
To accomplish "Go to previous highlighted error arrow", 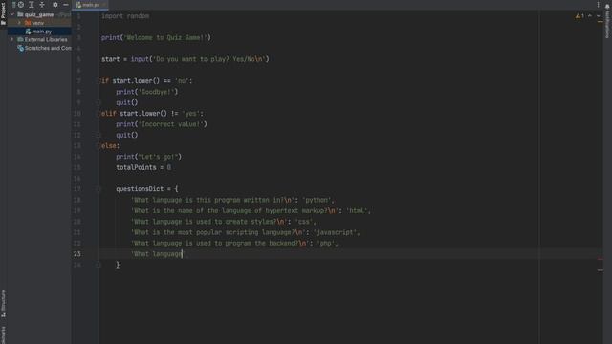I will click(590, 16).
